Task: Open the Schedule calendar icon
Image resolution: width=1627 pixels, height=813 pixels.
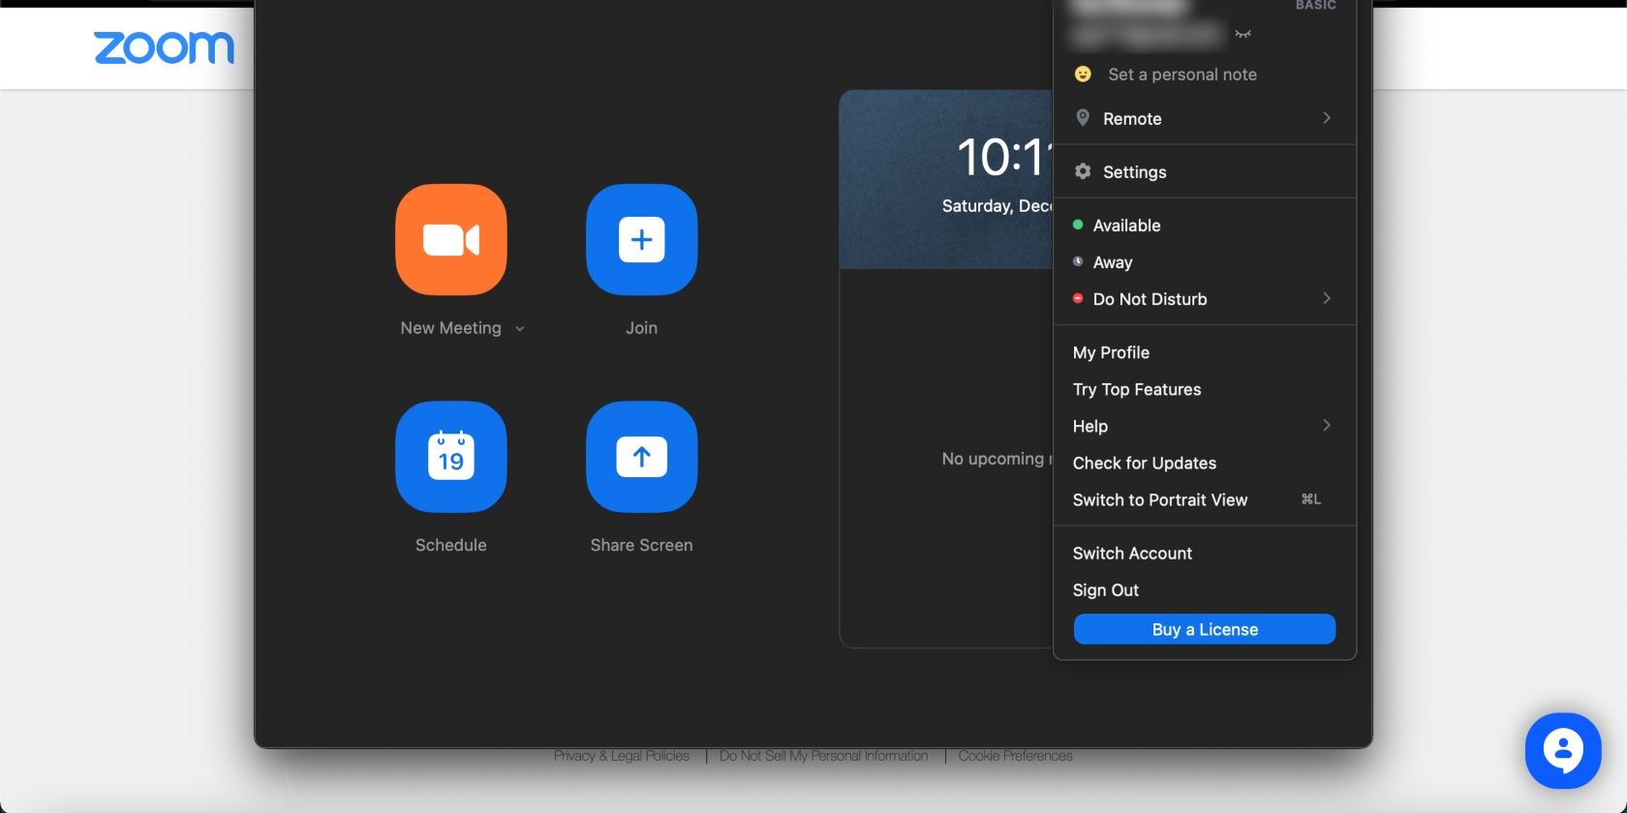Action: 450,457
